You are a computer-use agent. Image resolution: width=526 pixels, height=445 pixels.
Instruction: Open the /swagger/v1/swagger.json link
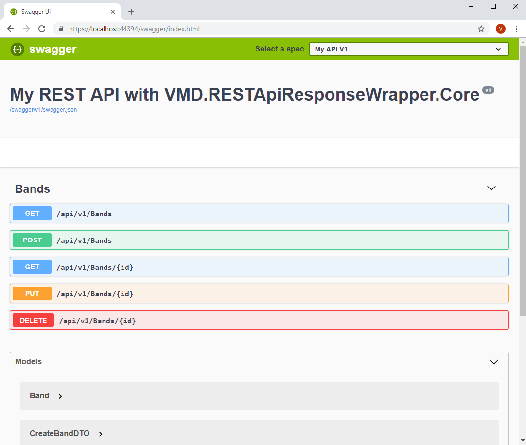(x=43, y=110)
